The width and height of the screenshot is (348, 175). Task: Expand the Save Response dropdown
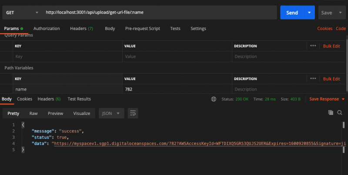coord(343,99)
